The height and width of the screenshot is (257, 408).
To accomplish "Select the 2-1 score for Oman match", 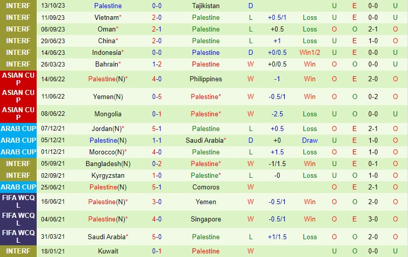I will coord(157,29).
